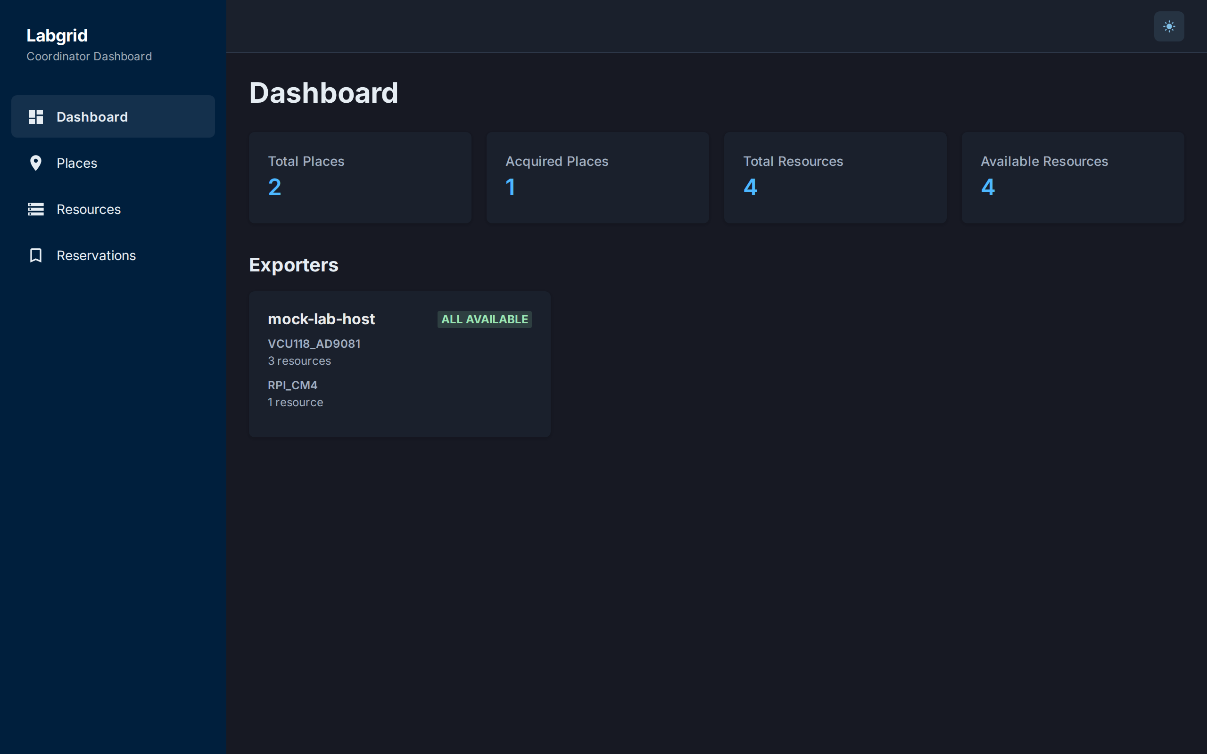Screen dimensions: 1207x754
Task: Click the Coordinator Dashboard subtitle
Action: (x=89, y=57)
